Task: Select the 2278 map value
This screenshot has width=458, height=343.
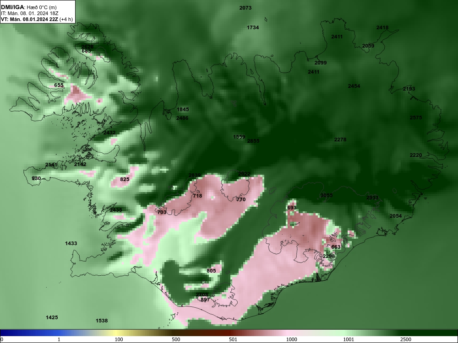Action: [340, 139]
